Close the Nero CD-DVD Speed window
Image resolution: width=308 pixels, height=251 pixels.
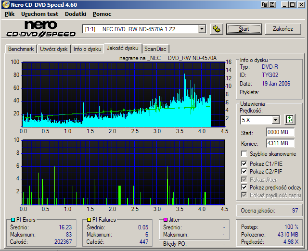[301, 4]
